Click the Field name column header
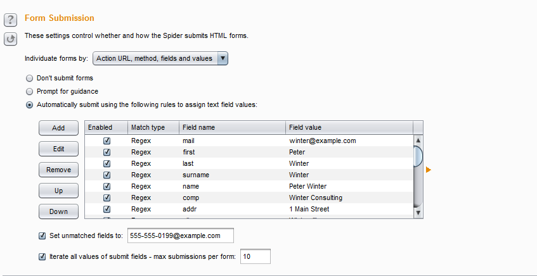 [x=231, y=128]
